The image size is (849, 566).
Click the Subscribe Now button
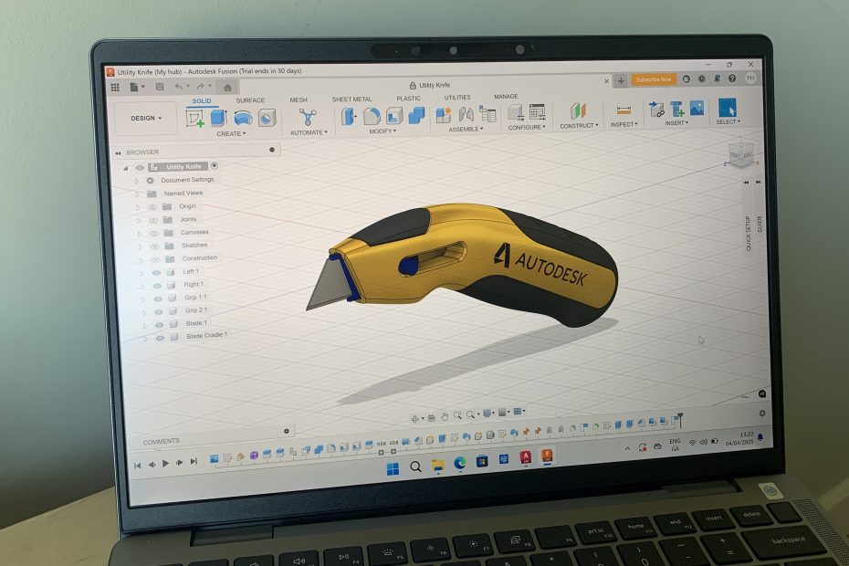(x=654, y=79)
